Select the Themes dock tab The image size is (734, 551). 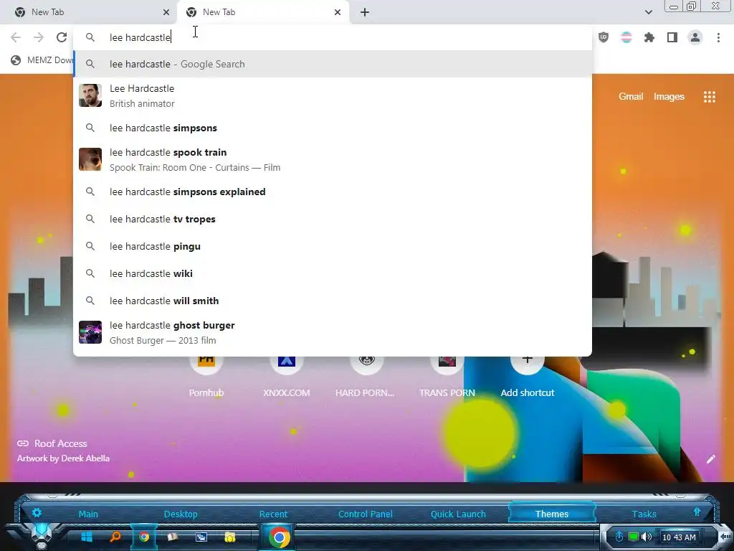[552, 514]
